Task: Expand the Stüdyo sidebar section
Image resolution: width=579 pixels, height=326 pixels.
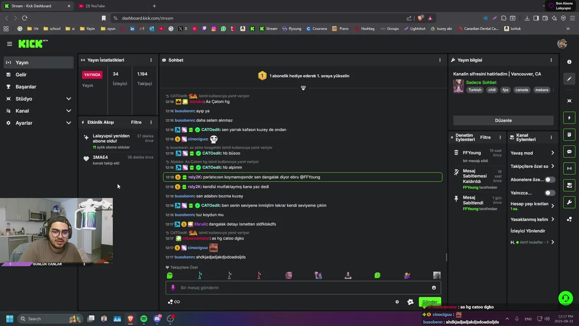Action: 38,99
